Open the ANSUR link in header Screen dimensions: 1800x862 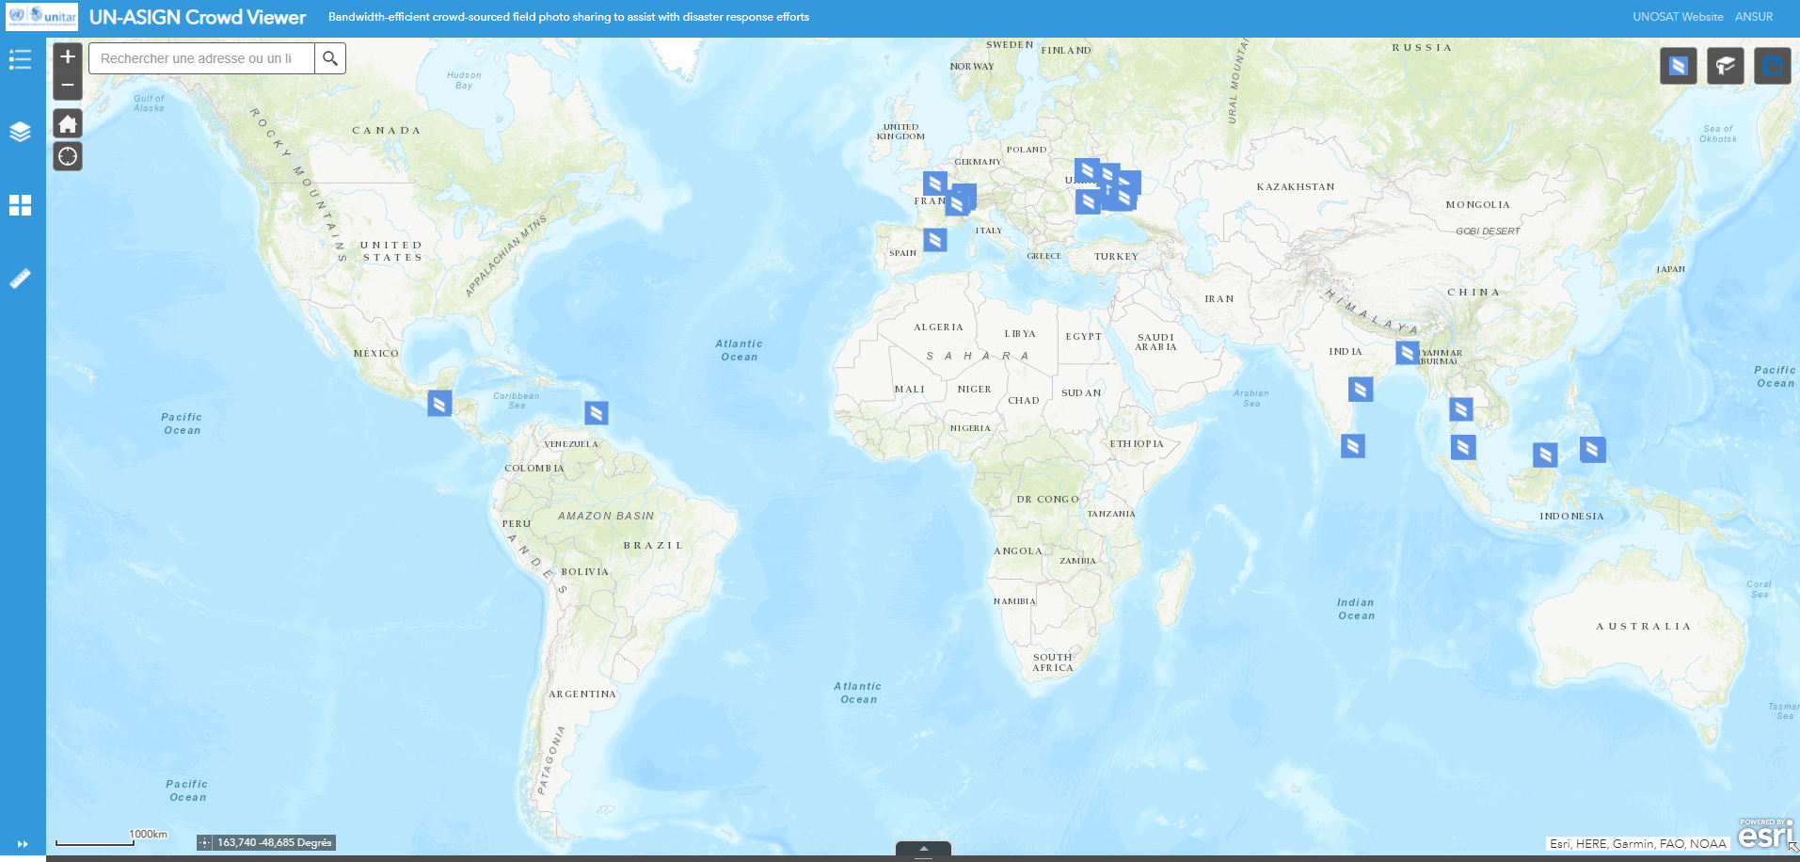[x=1754, y=17]
